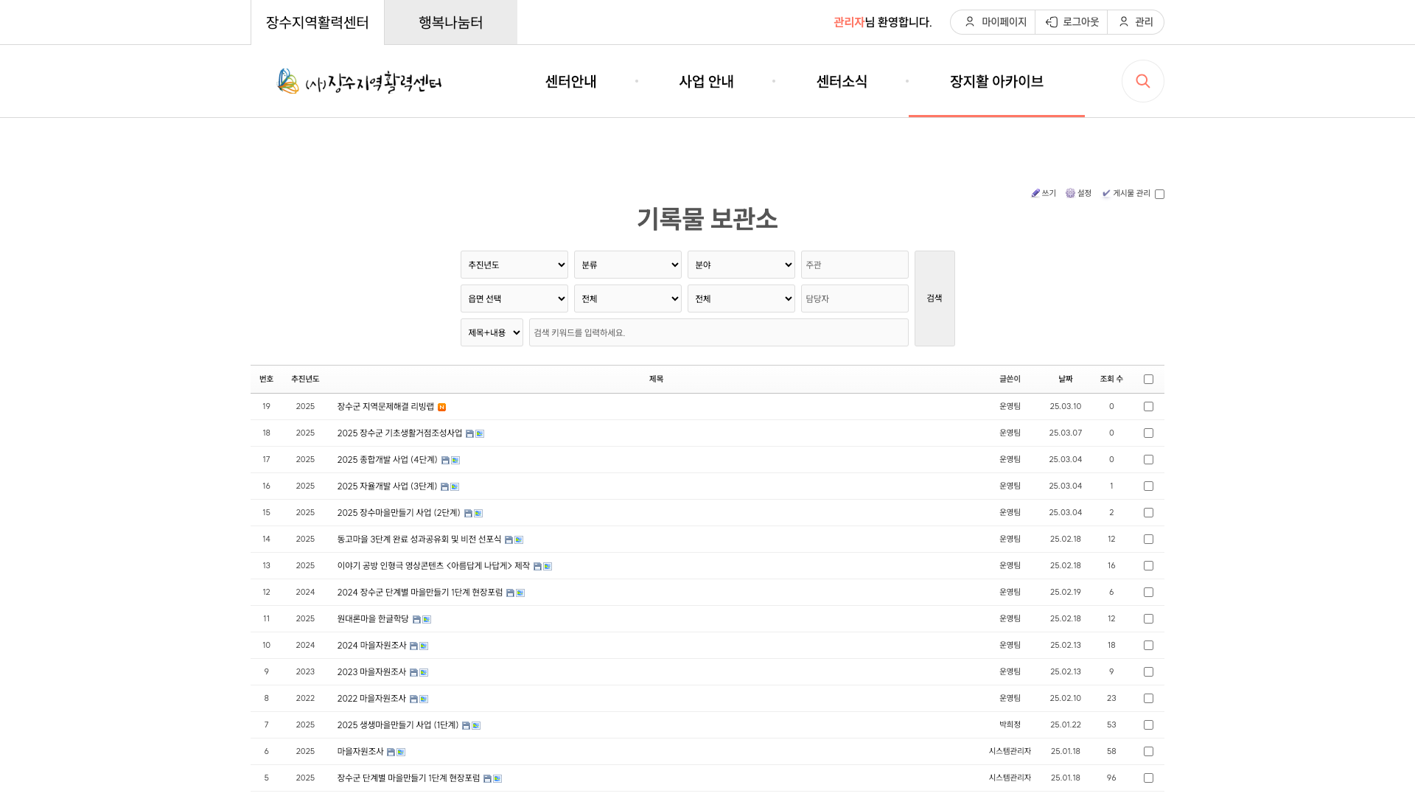Click the 검색 button
The image size is (1415, 796).
click(x=934, y=298)
